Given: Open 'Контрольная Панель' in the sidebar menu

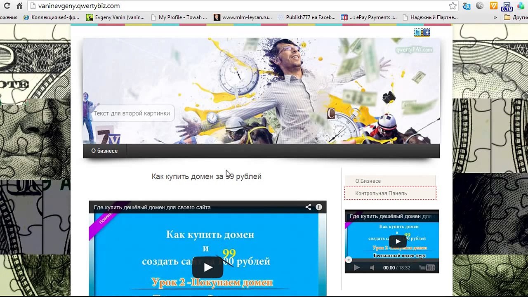Looking at the screenshot, I should click(390, 193).
